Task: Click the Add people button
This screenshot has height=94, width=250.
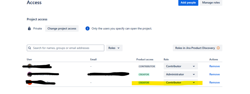Action: [x=188, y=2]
